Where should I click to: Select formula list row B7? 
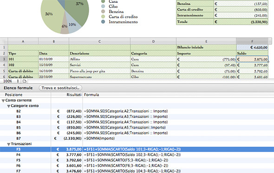(x=137, y=138)
